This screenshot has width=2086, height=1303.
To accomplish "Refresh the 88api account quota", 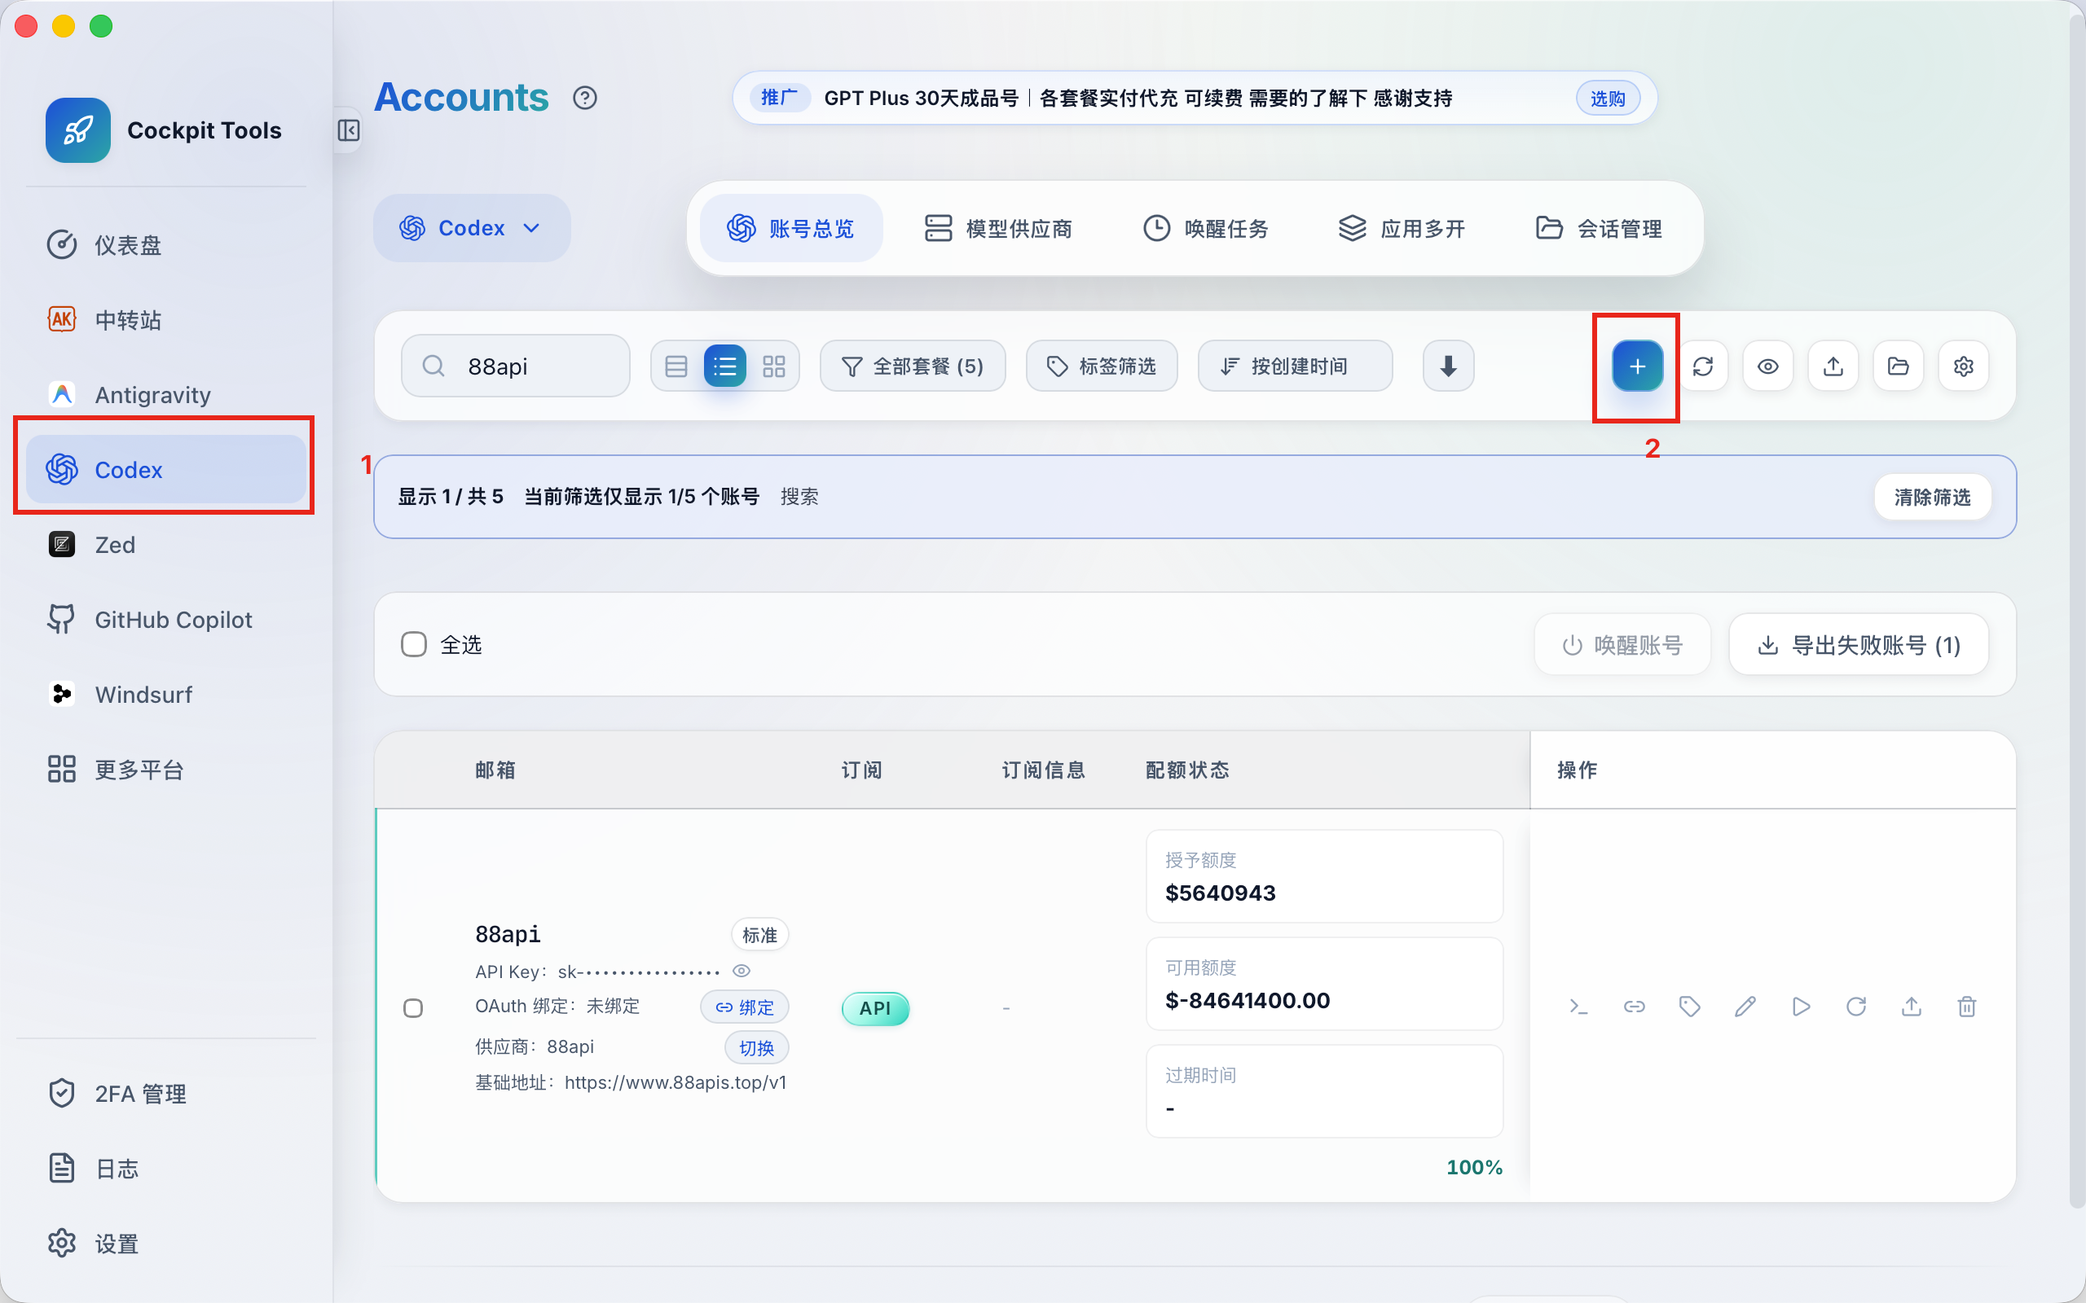I will (x=1856, y=1006).
